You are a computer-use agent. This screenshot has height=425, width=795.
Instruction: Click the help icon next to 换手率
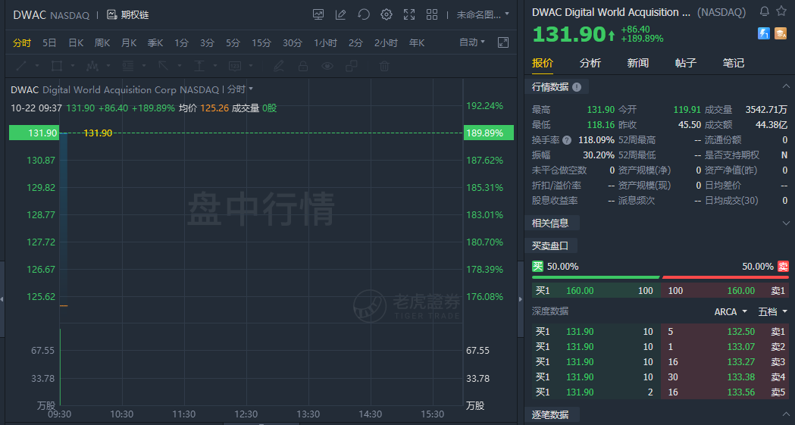(x=567, y=140)
